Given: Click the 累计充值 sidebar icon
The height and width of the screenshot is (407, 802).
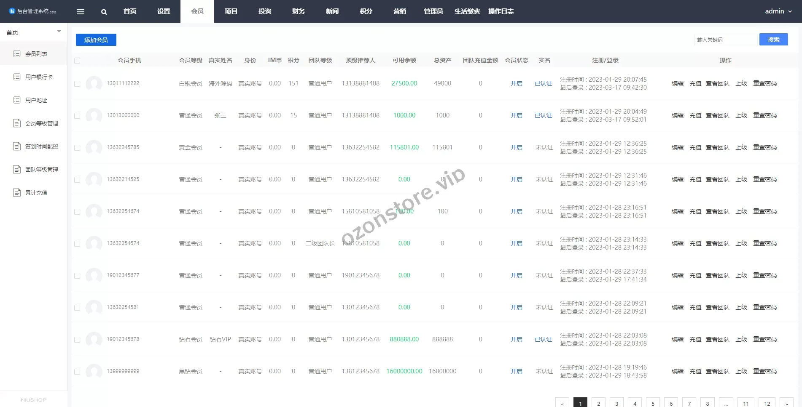Looking at the screenshot, I should [17, 192].
